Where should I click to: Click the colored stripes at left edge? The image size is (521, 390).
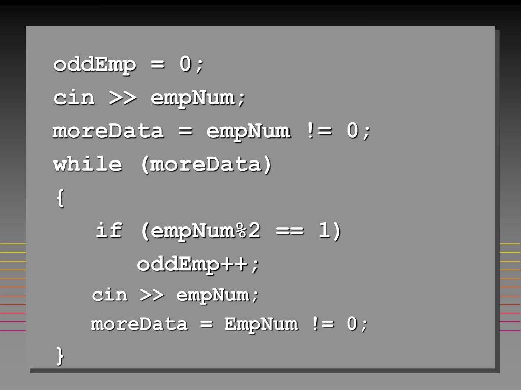point(13,287)
